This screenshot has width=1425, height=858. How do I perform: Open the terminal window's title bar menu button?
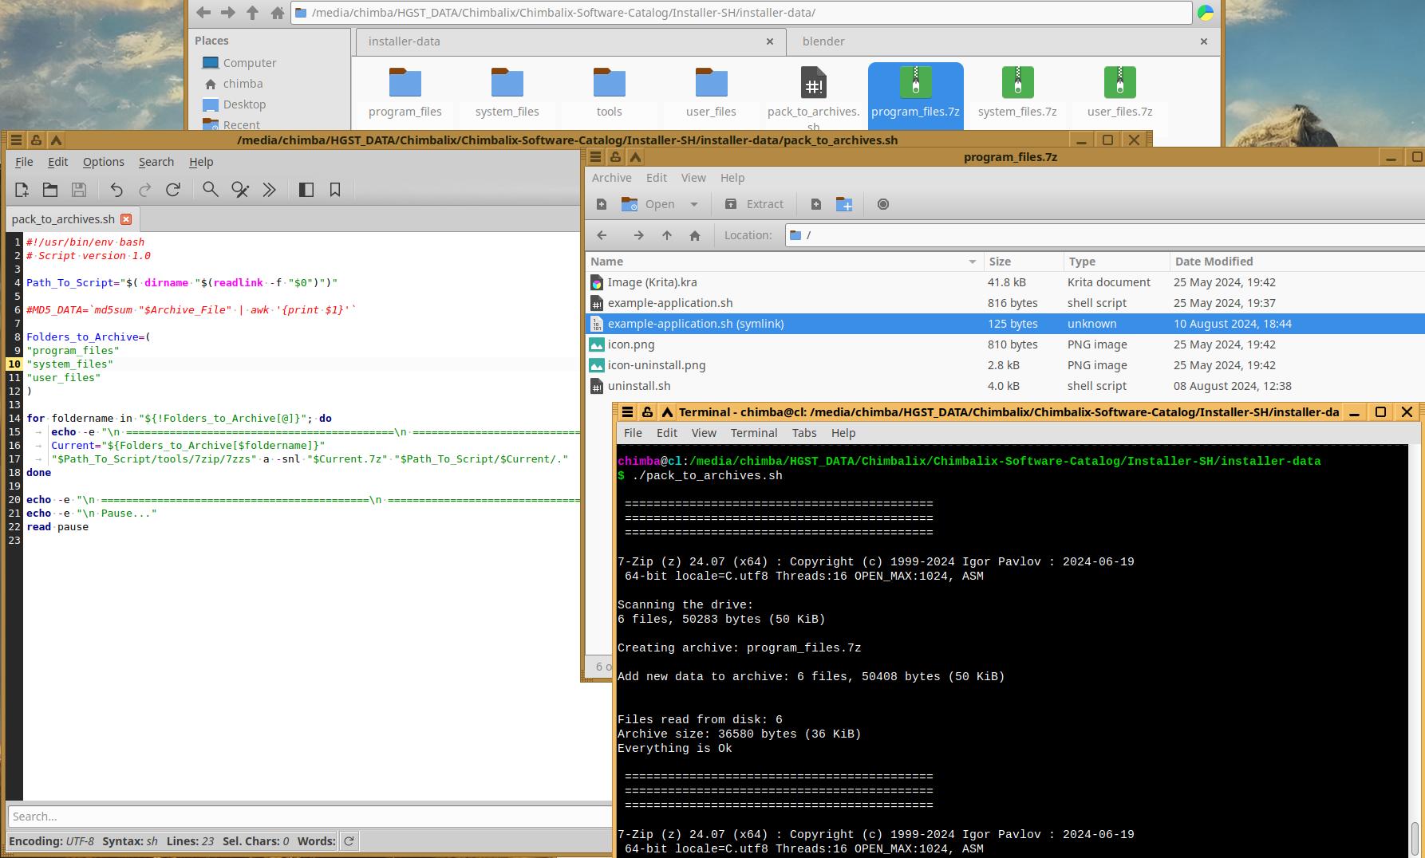click(x=628, y=412)
